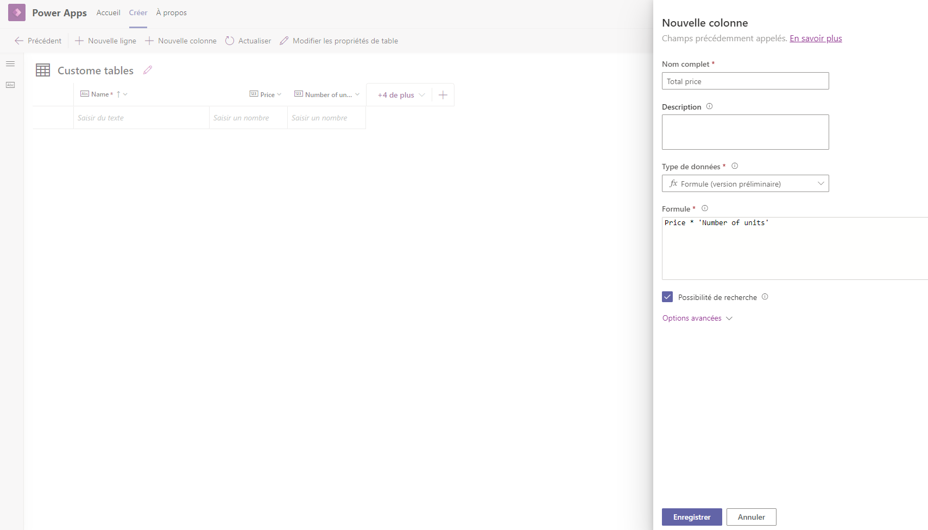Click inside the Formule editor

[795, 248]
